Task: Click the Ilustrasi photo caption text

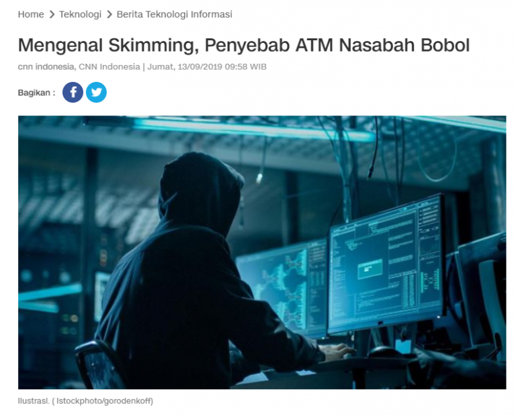Action: pos(34,401)
